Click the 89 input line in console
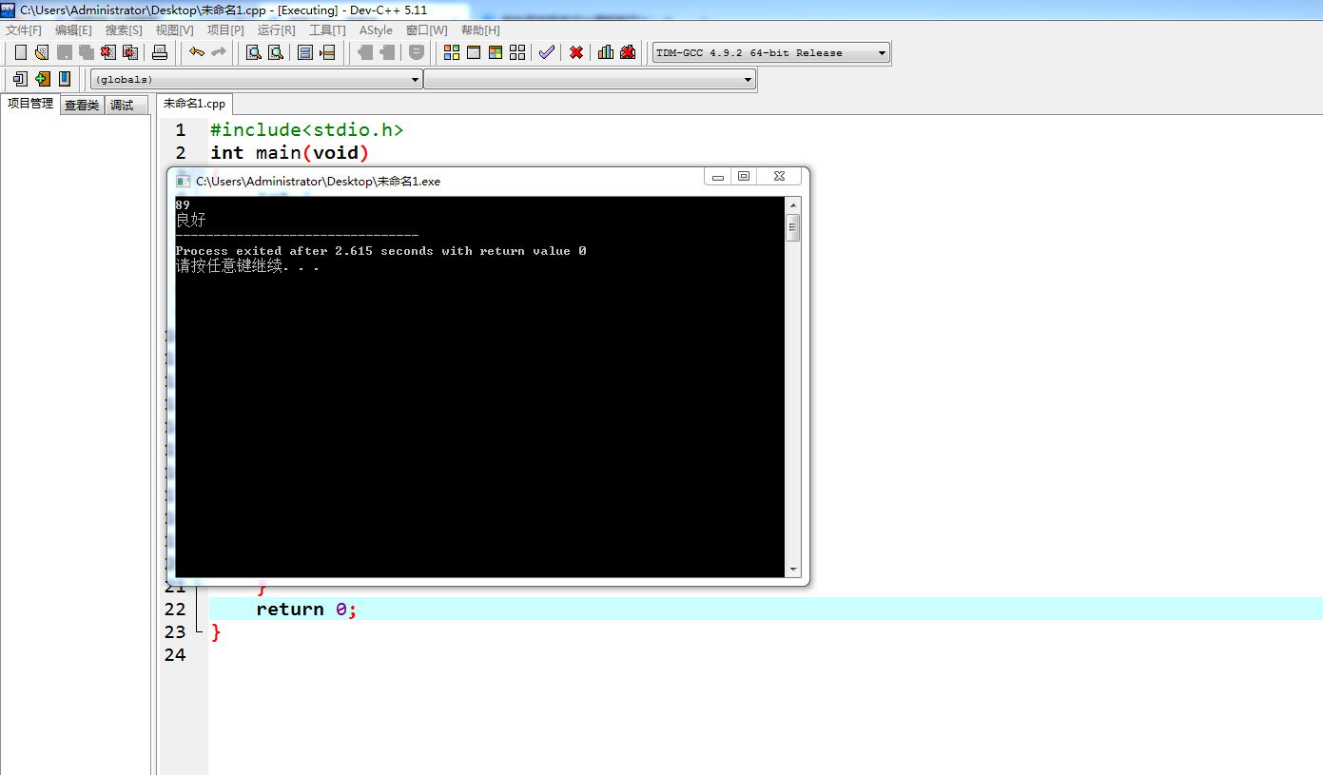1323x775 pixels. coord(183,204)
